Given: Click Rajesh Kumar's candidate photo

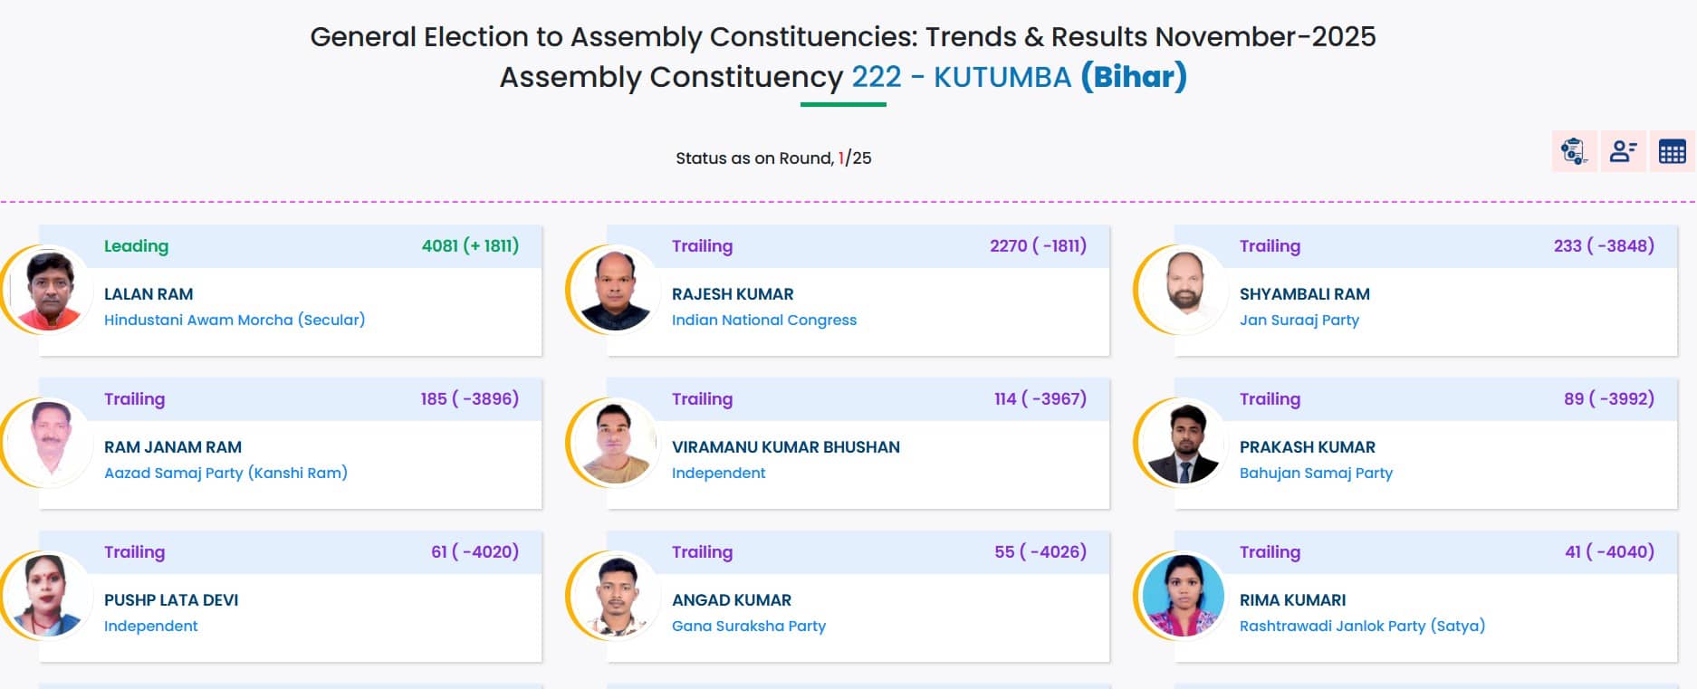Looking at the screenshot, I should point(616,290).
